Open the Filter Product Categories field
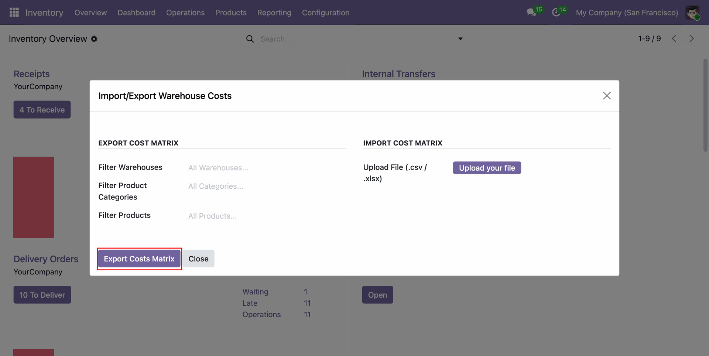This screenshot has height=356, width=709. point(267,186)
